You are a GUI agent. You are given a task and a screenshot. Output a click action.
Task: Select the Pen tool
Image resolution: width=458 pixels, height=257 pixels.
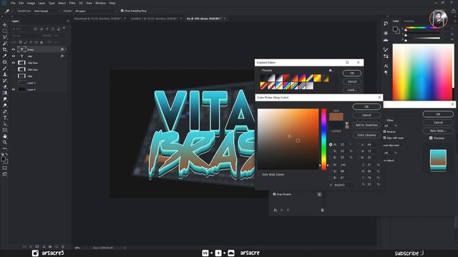pyautogui.click(x=5, y=111)
